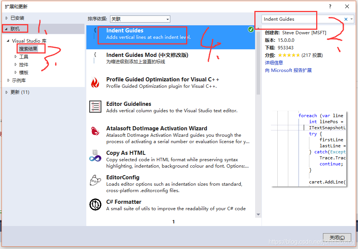The image size is (358, 249).
Task: Click the Profile Guided Optimization flame icon
Action: tap(95, 82)
